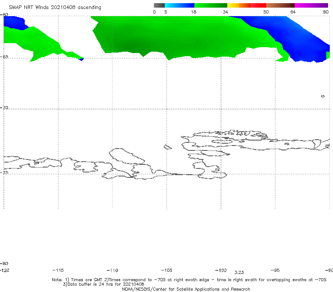The image size is (333, 292).
Task: Click the gray segment of the color bar
Action: coord(159,5)
